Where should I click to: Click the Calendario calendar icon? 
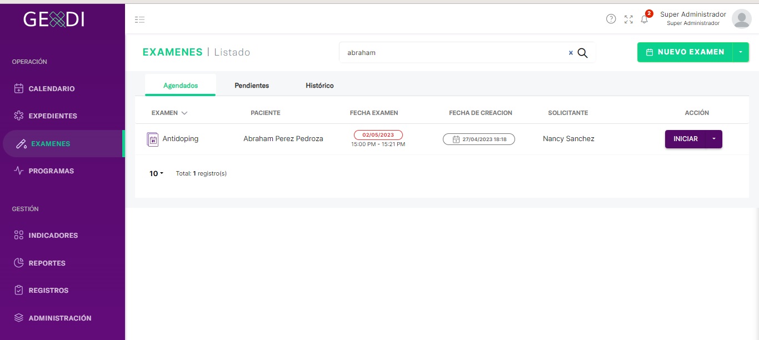coord(19,88)
